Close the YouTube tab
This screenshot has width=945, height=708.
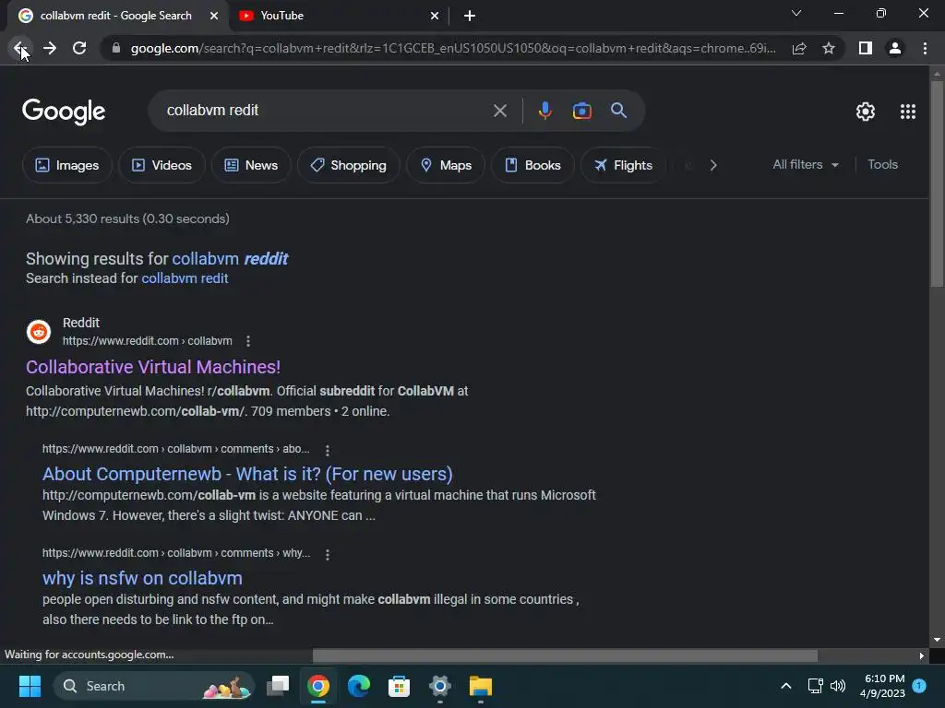tap(435, 16)
